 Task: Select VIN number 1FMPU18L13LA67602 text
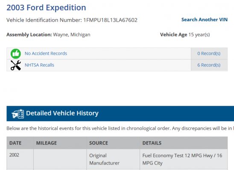pyautogui.click(x=110, y=20)
